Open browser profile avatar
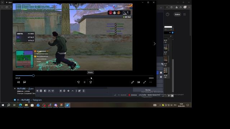The height and width of the screenshot is (129, 230). 185,7
